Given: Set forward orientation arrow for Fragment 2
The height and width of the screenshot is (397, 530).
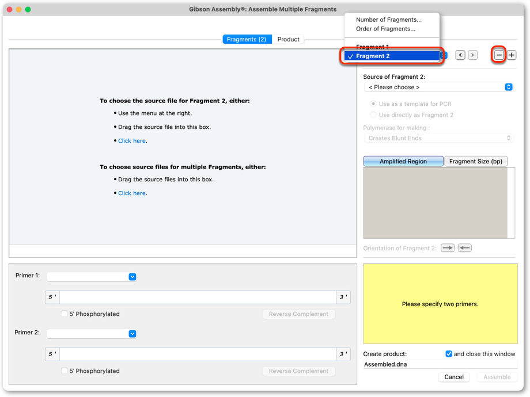Looking at the screenshot, I should coord(448,248).
